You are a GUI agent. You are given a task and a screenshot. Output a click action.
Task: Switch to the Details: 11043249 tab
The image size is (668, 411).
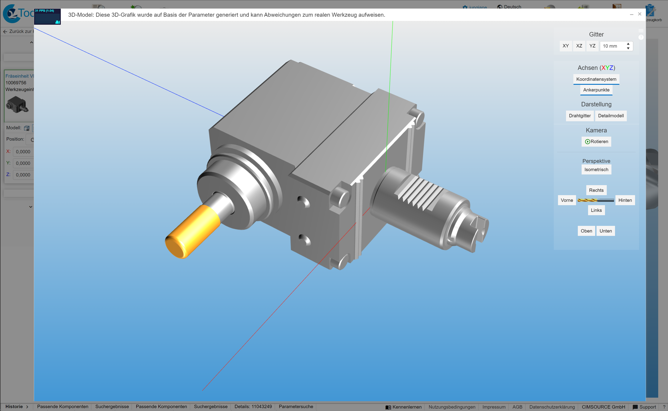click(x=253, y=406)
